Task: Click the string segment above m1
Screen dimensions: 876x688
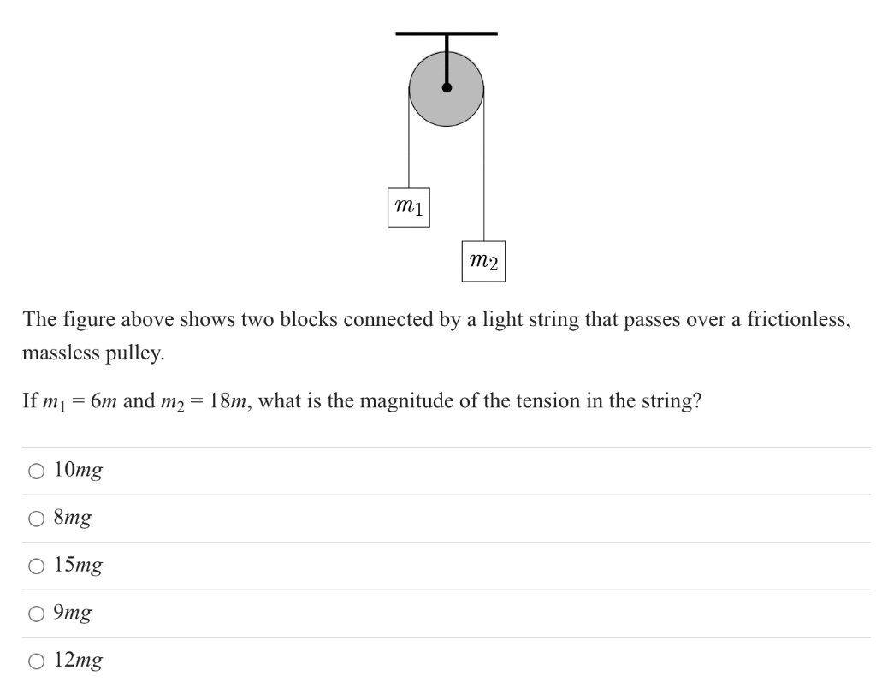Action: (x=409, y=139)
